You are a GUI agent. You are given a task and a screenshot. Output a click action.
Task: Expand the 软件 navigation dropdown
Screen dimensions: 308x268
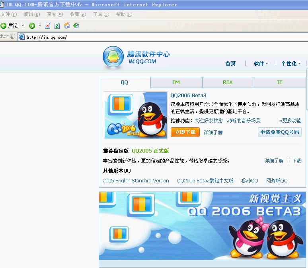coord(261,63)
